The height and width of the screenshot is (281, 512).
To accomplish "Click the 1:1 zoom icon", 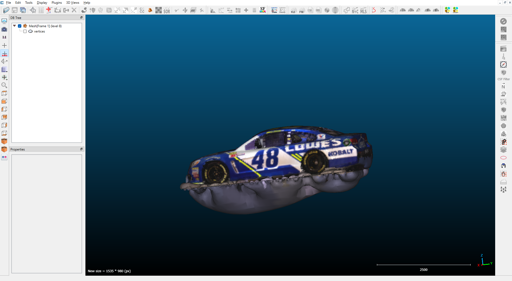I will coord(4,37).
